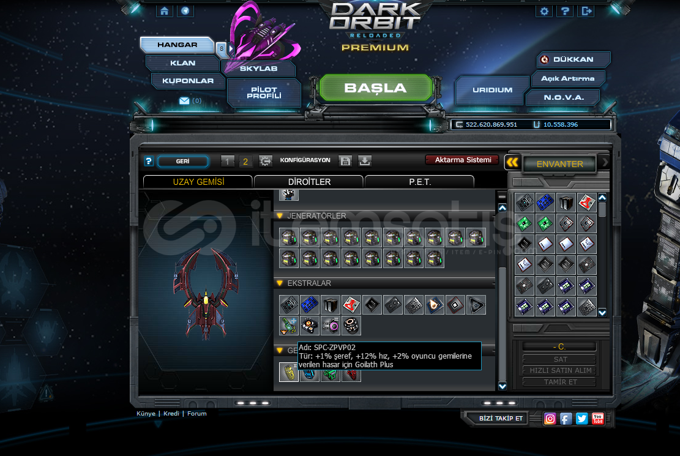Open the KLAN menu
This screenshot has height=456, width=680.
(x=182, y=63)
